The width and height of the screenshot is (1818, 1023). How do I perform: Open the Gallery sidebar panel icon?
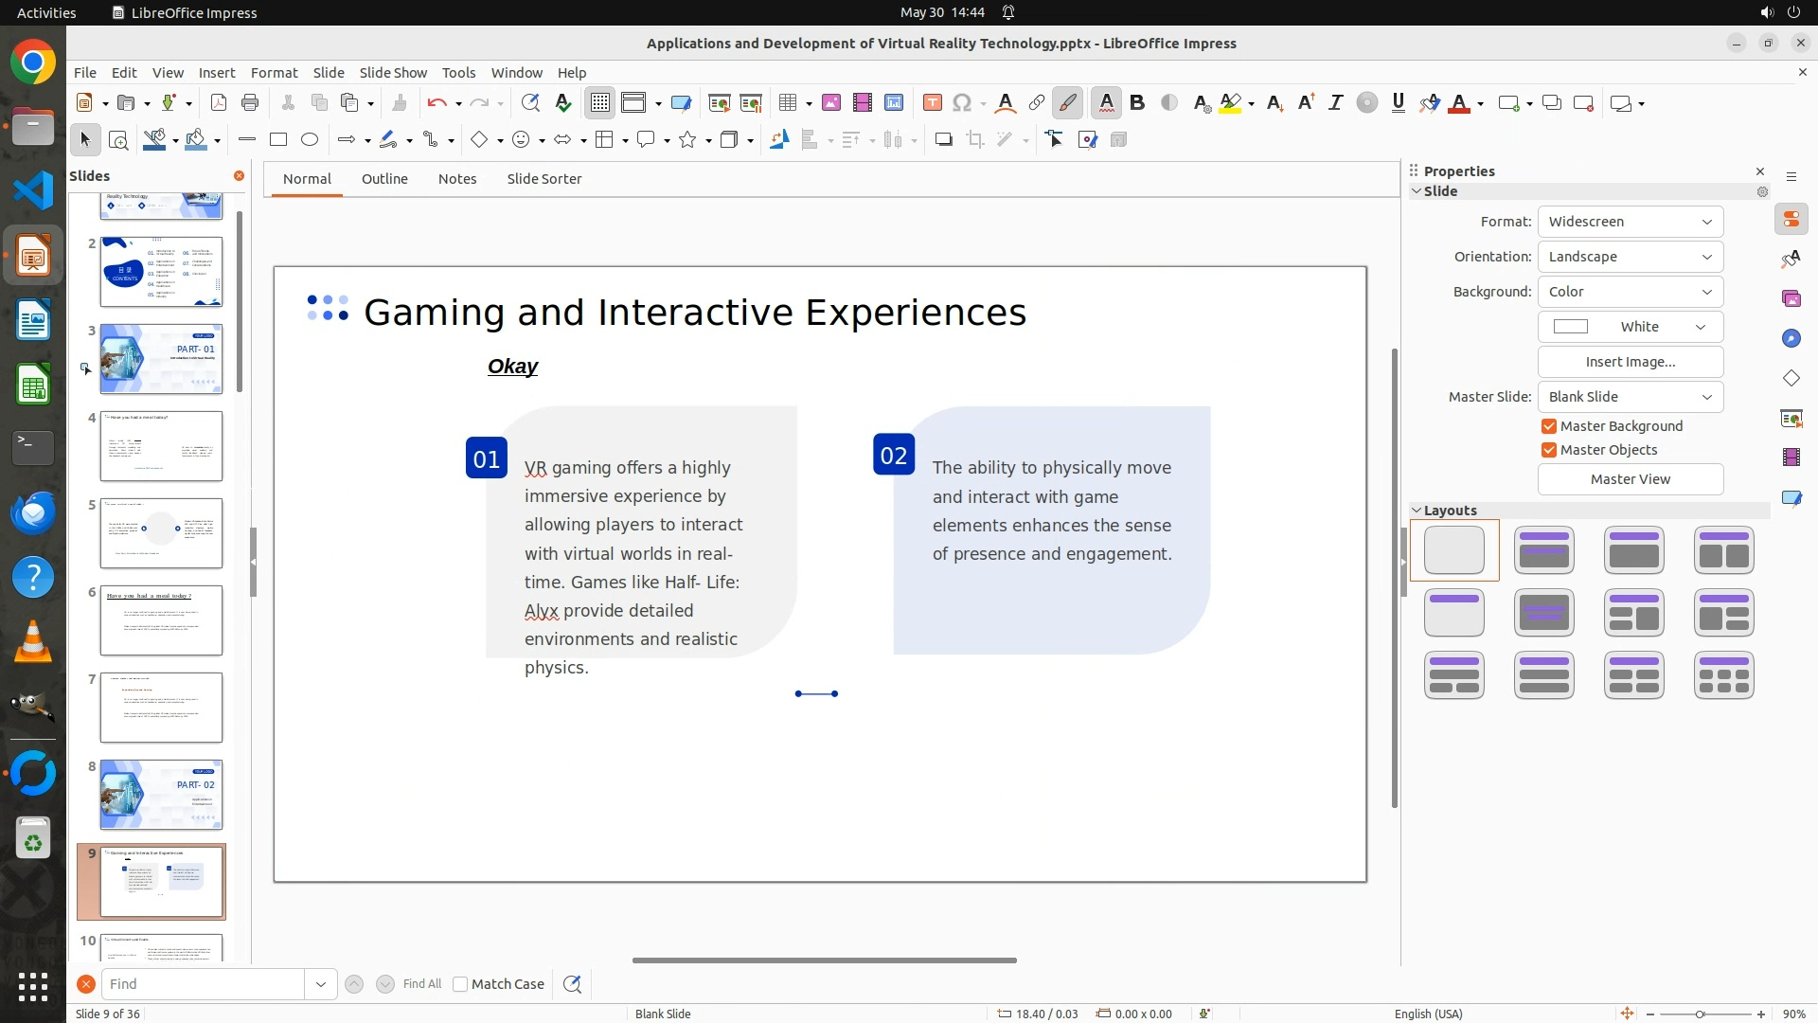[1791, 299]
